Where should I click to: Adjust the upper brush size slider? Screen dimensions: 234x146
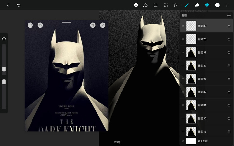tap(4, 69)
